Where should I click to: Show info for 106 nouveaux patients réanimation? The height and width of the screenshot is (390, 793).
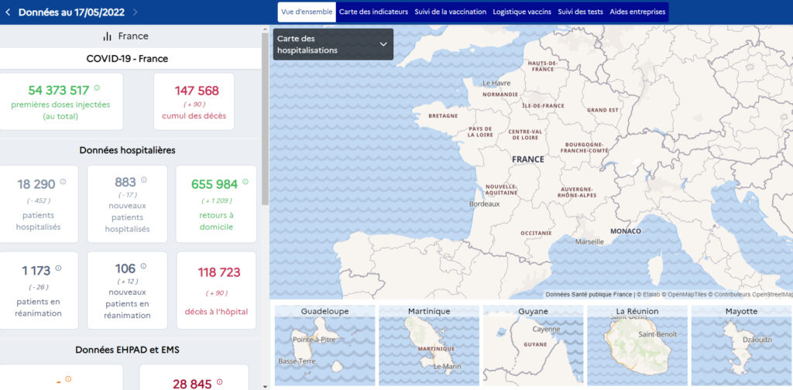(143, 266)
